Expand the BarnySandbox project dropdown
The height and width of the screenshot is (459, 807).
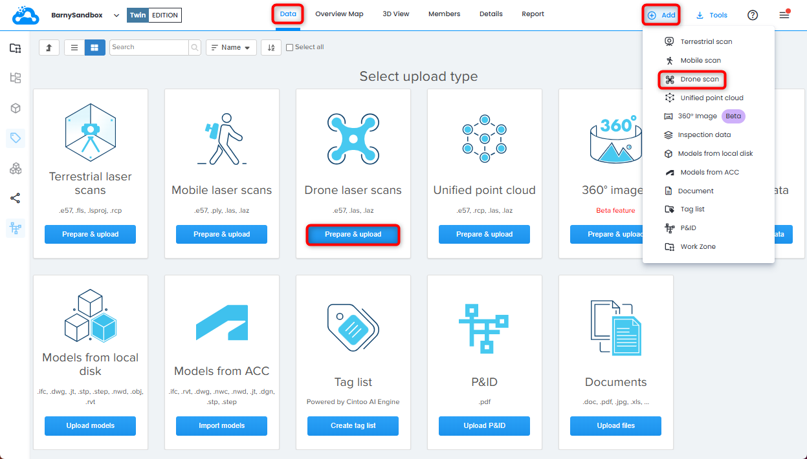point(116,15)
